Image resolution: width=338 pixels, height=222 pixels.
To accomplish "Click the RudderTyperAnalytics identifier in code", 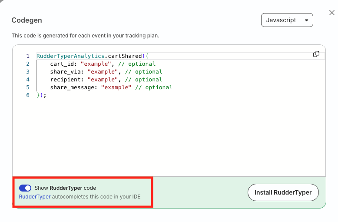I will point(70,56).
